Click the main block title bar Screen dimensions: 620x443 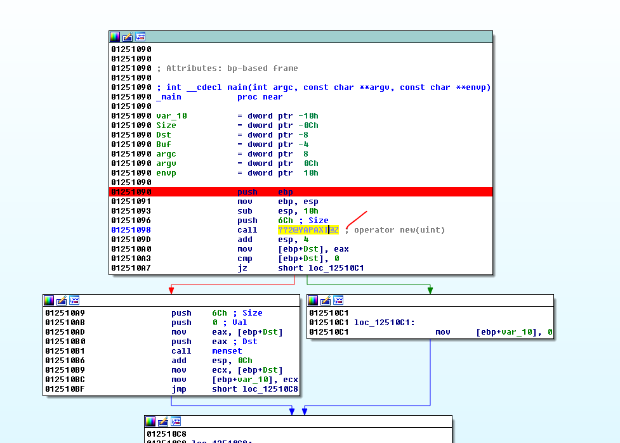[x=317, y=37]
